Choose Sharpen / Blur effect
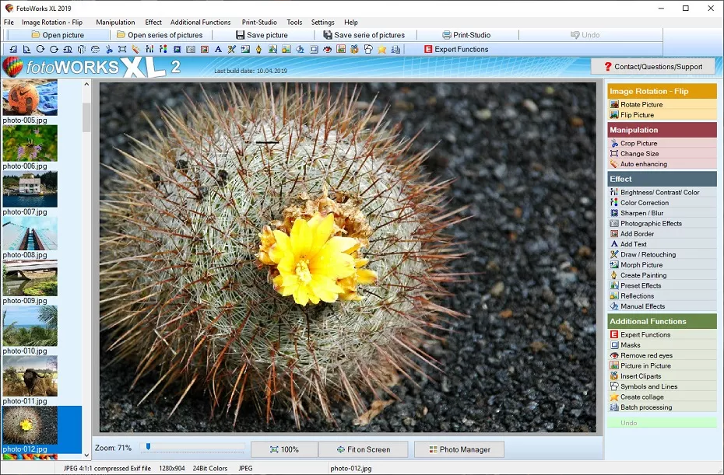This screenshot has height=475, width=724. click(x=641, y=213)
